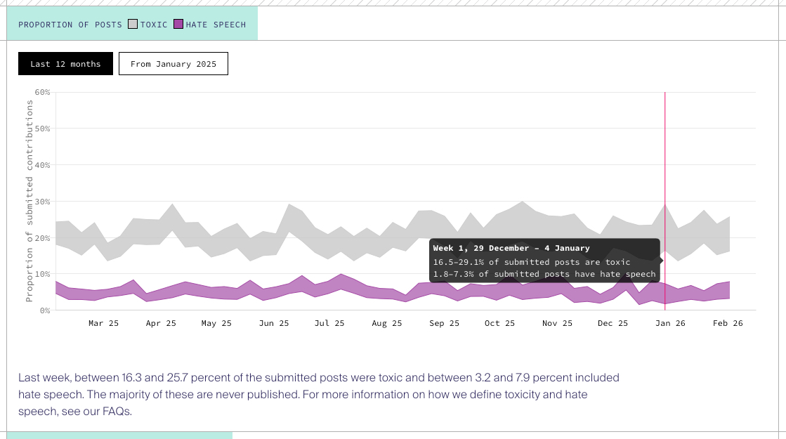Click the pink vertical marker line
This screenshot has width=786, height=439.
pyautogui.click(x=664, y=176)
